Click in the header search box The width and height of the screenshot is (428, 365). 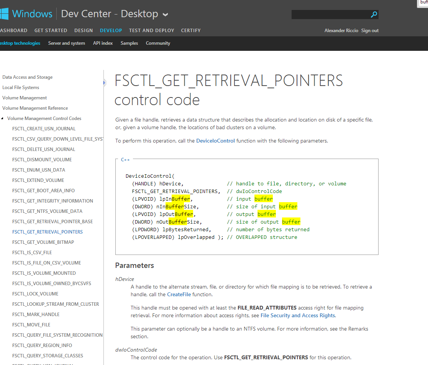330,15
